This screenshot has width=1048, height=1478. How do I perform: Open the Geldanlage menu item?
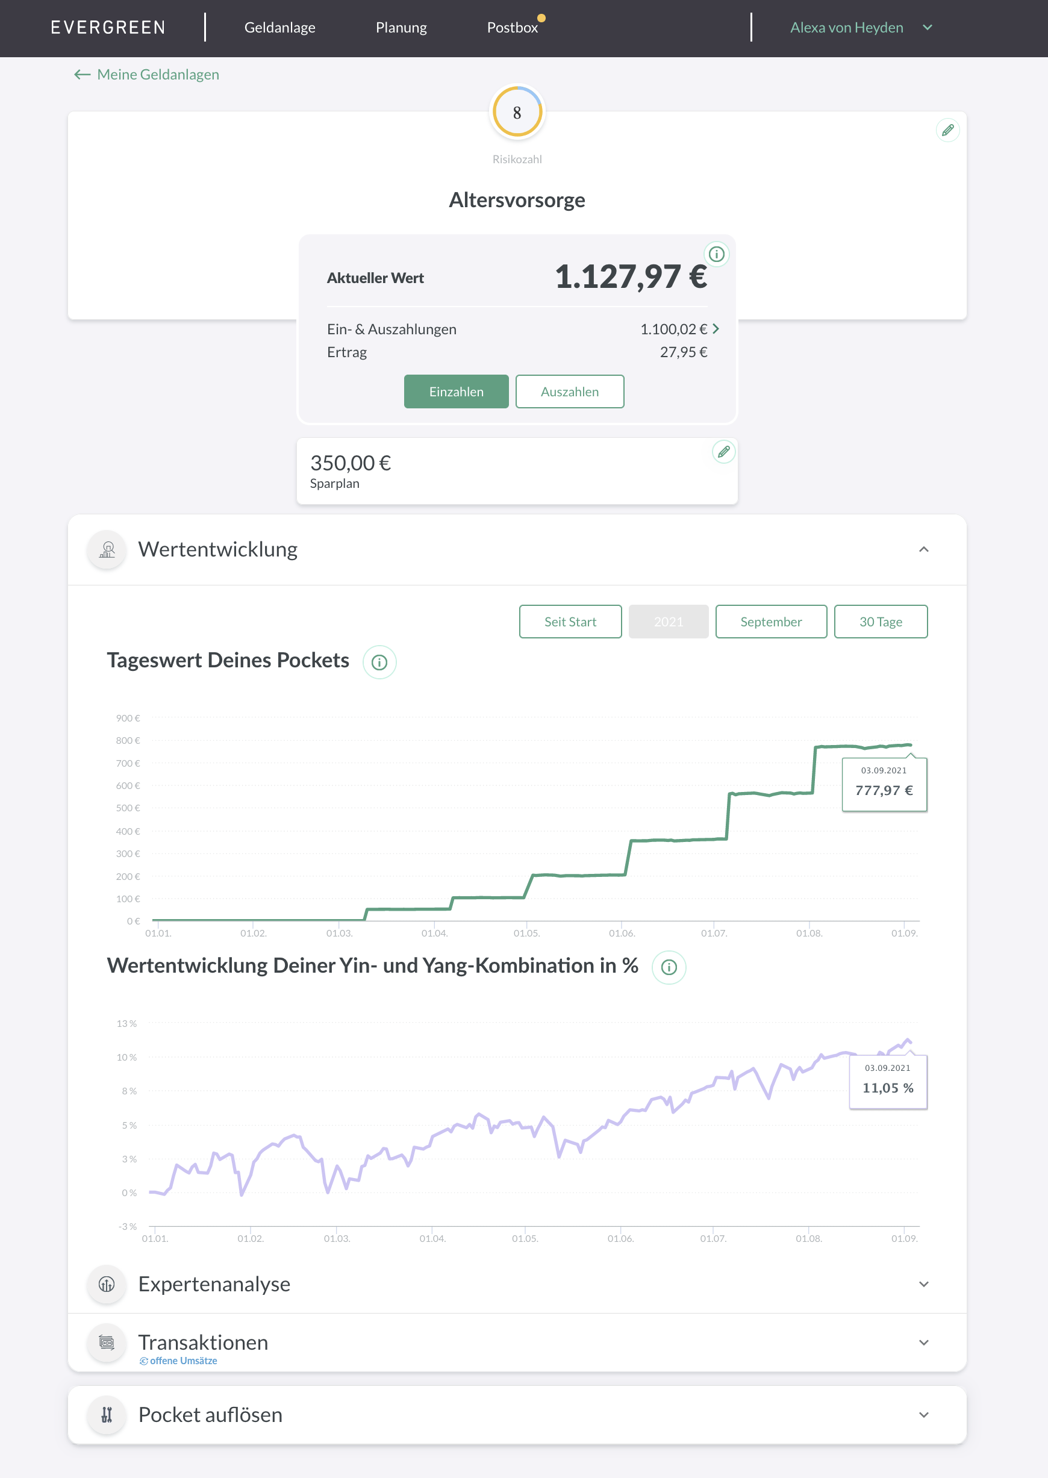click(279, 28)
